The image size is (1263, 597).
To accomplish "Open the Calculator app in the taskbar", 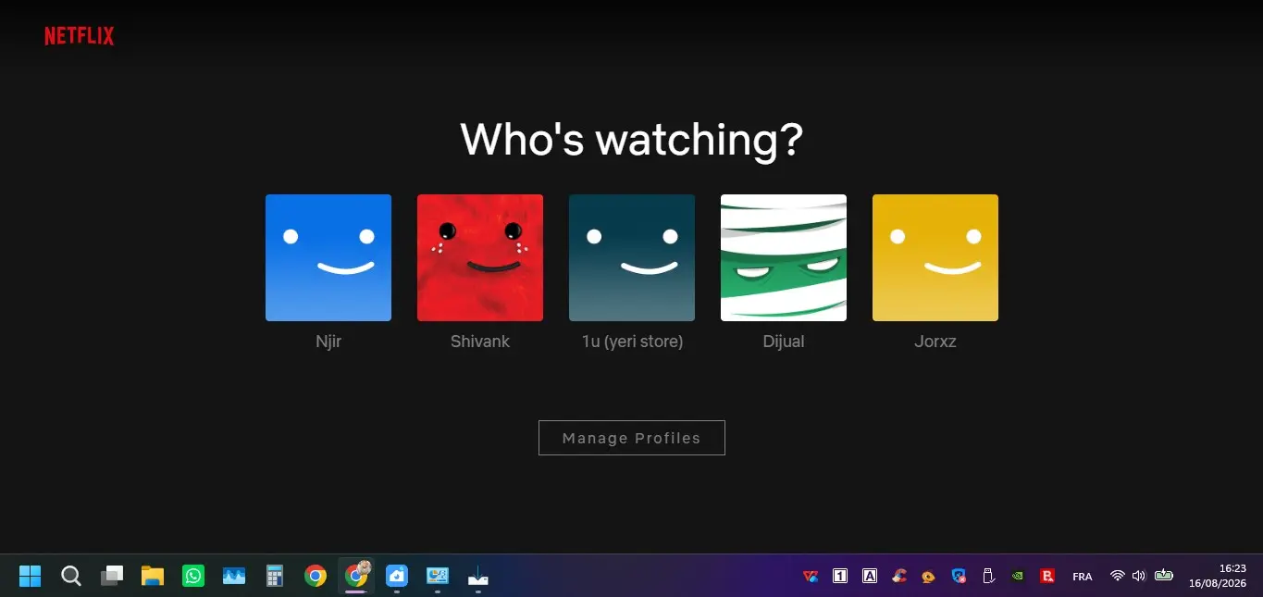I will pyautogui.click(x=275, y=576).
